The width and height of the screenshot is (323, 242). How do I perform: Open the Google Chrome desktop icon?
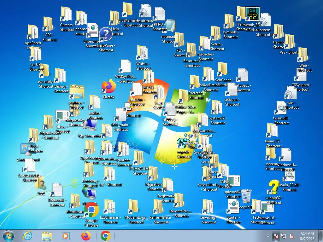click(91, 210)
